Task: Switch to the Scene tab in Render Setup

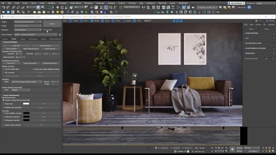Action: pyautogui.click(x=14, y=39)
